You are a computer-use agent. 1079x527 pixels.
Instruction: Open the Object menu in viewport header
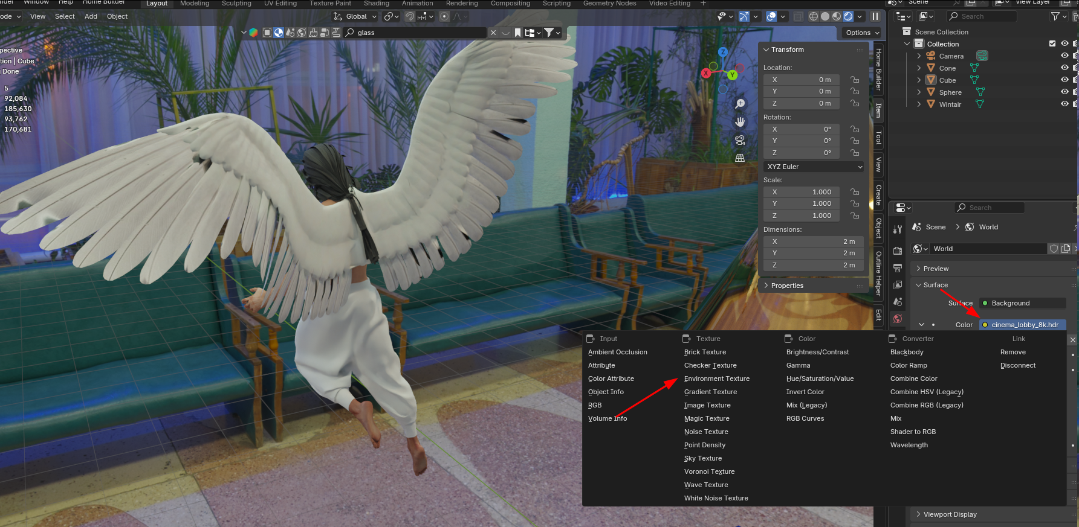pos(117,16)
